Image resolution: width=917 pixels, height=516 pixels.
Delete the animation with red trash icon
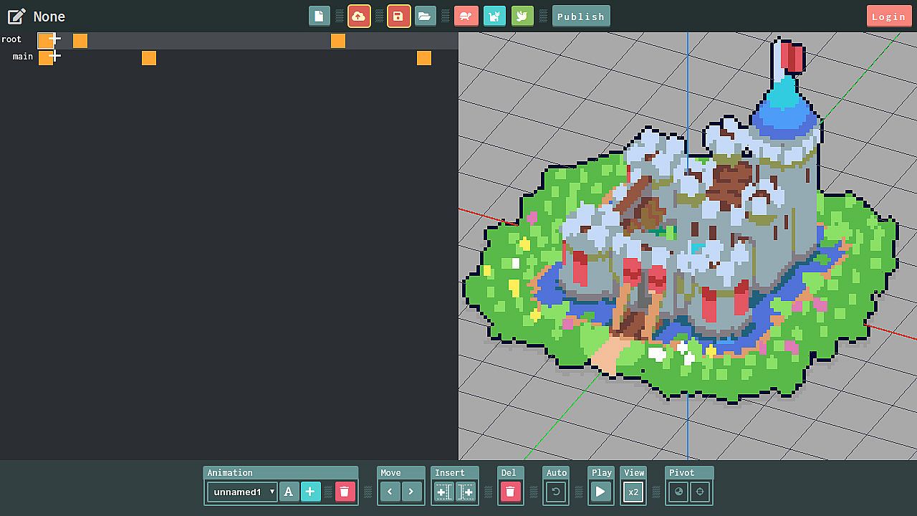click(x=345, y=492)
